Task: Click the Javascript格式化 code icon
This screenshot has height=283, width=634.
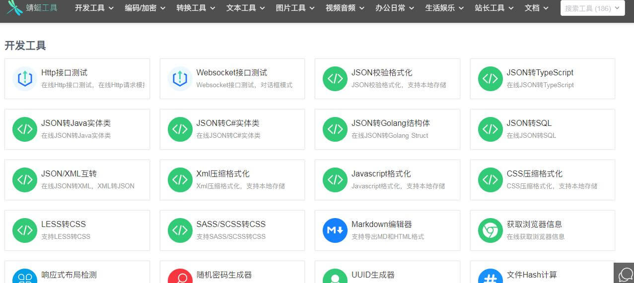Action: point(335,180)
